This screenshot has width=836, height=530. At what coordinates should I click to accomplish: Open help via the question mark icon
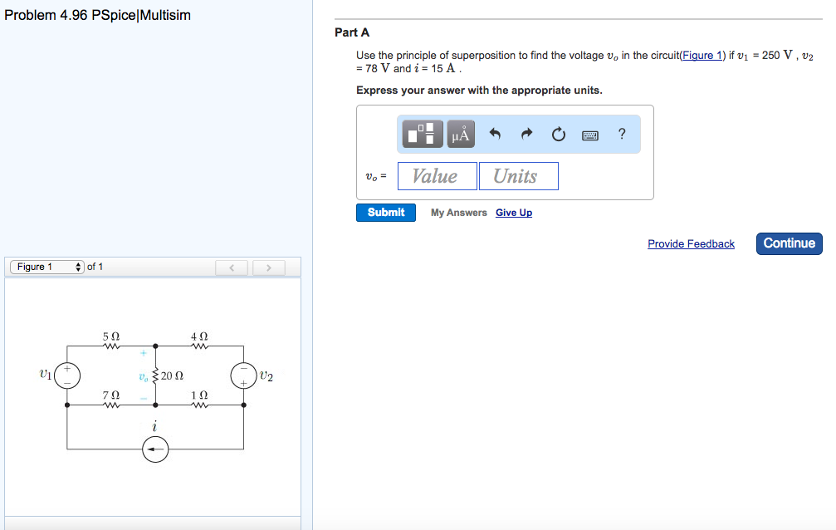pos(621,133)
